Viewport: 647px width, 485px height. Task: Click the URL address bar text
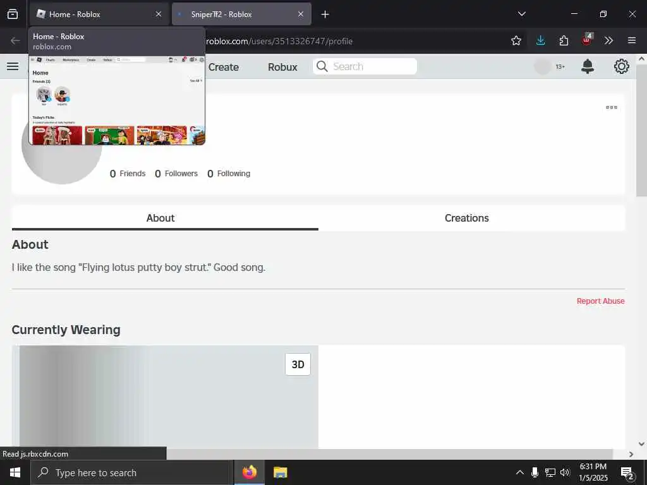[x=279, y=41]
